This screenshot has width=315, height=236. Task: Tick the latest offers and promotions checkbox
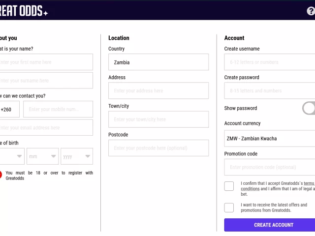click(x=229, y=207)
